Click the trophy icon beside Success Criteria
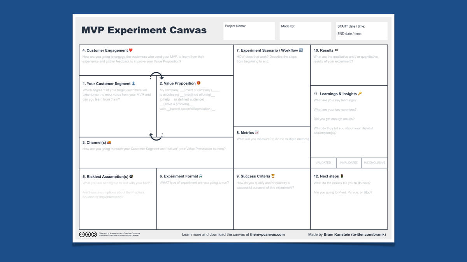 tap(273, 176)
